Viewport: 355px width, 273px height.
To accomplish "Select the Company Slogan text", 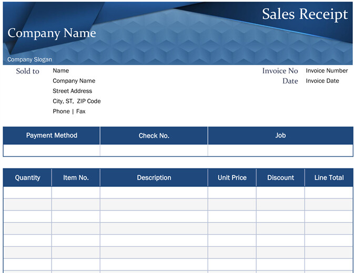I will pyautogui.click(x=29, y=59).
